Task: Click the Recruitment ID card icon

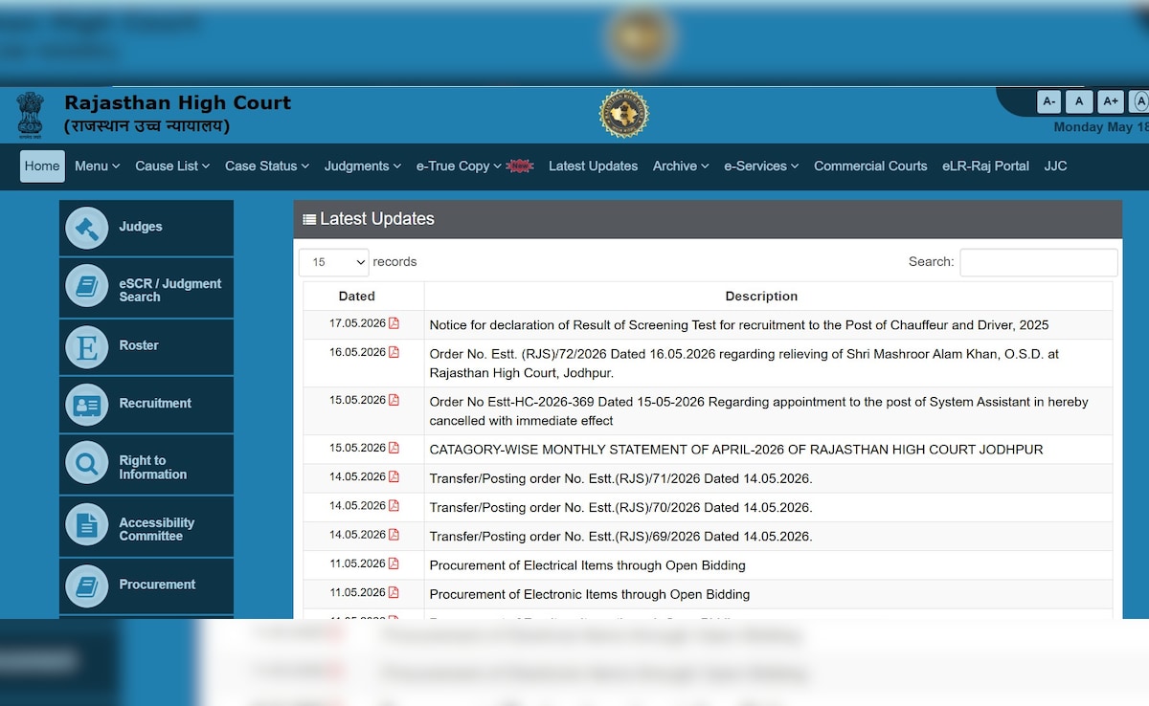Action: click(x=87, y=405)
